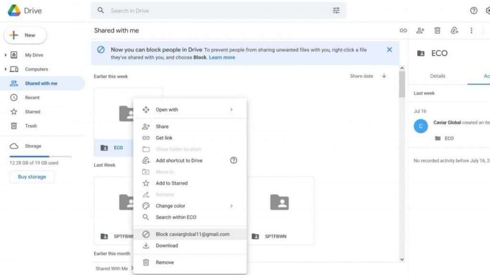Viewport: 490px width, 275px height.
Task: Click the New button
Action: click(25, 35)
